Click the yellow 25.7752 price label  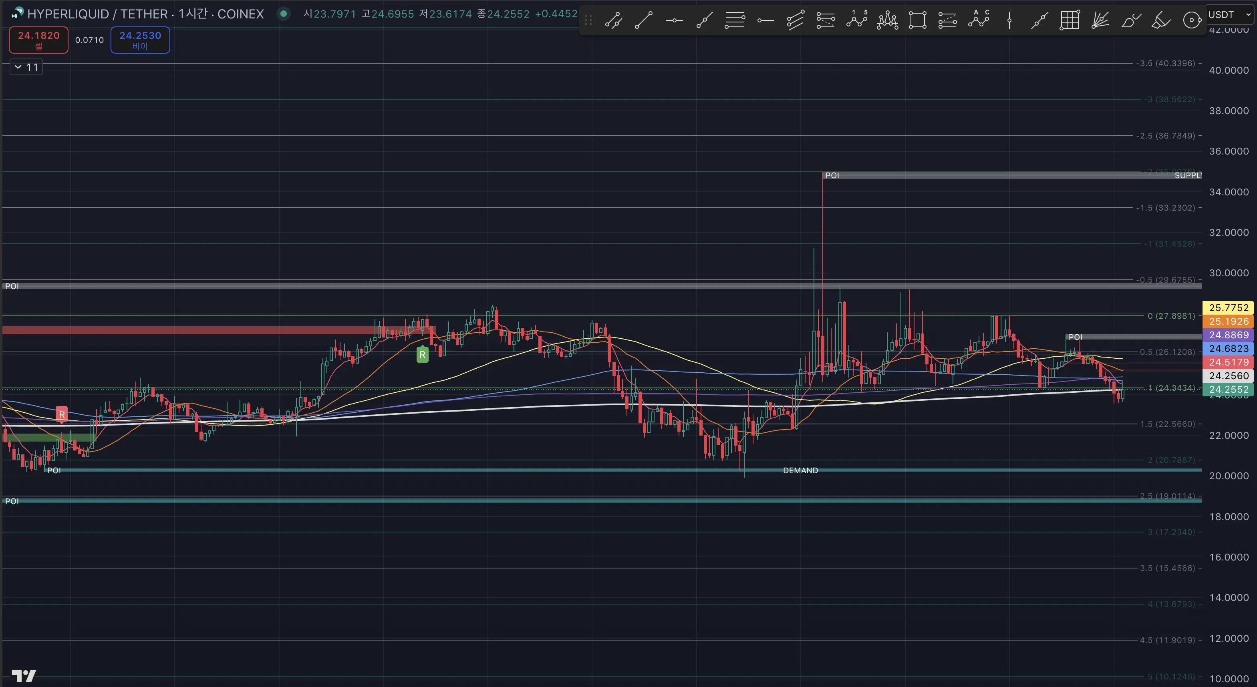(x=1228, y=307)
